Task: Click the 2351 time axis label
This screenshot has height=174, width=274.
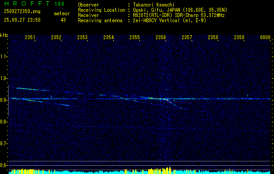Action: [x=30, y=37]
